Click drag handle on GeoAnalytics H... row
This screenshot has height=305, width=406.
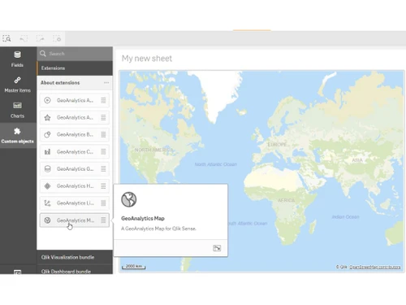[103, 186]
